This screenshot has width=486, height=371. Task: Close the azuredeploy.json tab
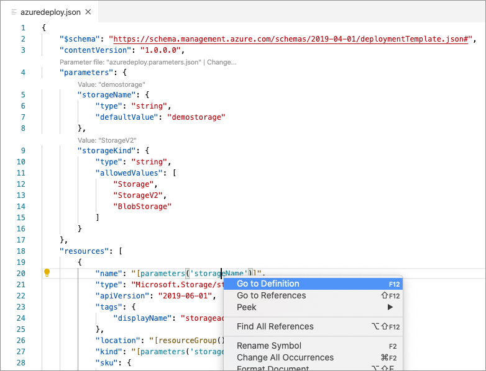(x=88, y=12)
